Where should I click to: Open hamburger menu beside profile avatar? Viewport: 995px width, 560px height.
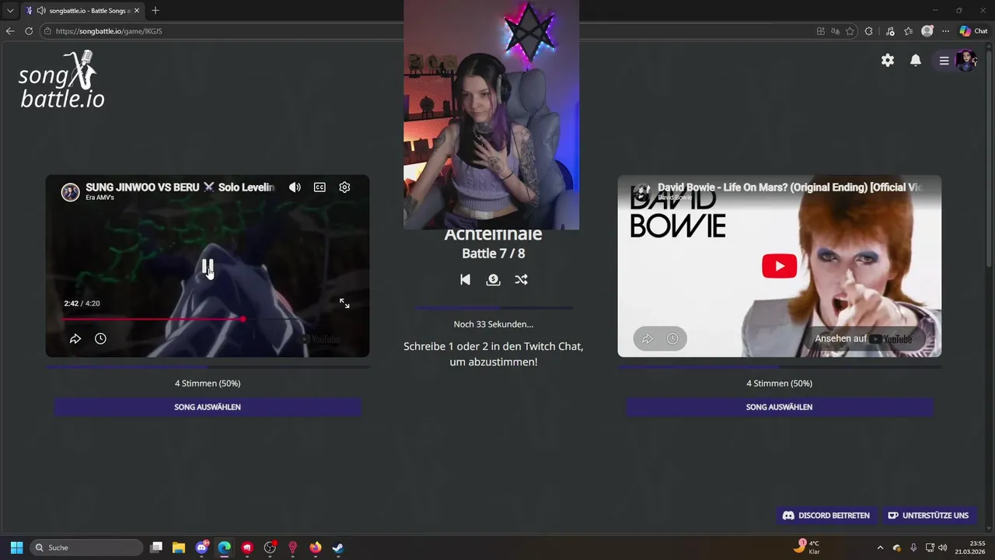944,60
